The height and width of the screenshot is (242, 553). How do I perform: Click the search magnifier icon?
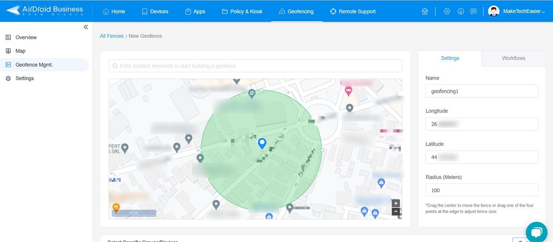click(115, 66)
